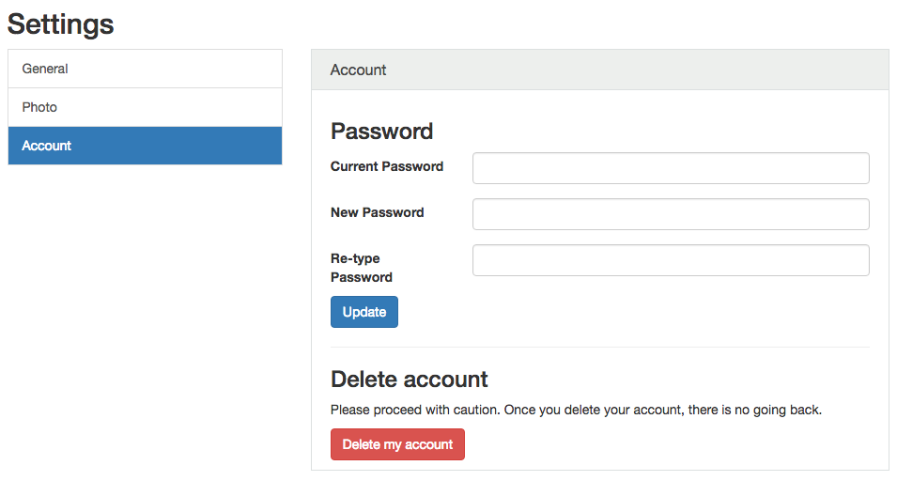Click the word 'Re-type' in the password label

[x=355, y=258]
